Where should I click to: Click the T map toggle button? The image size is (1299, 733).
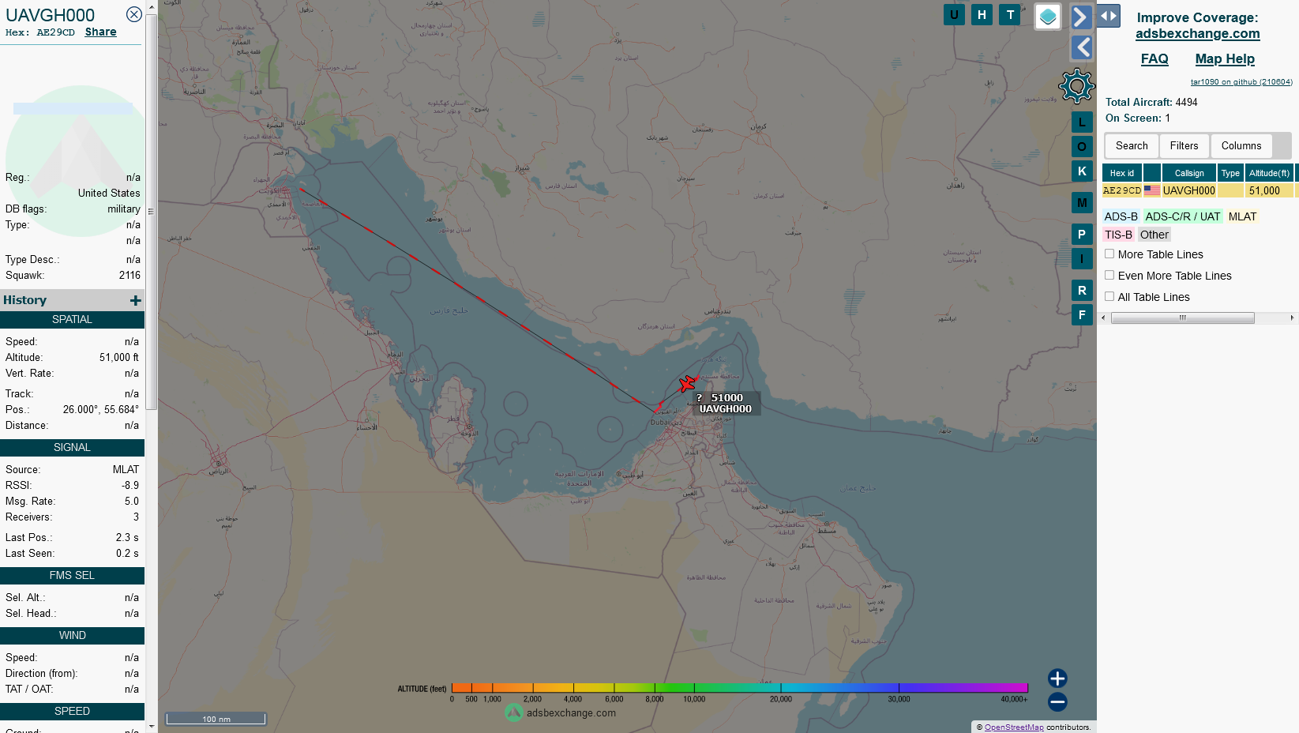(1010, 14)
